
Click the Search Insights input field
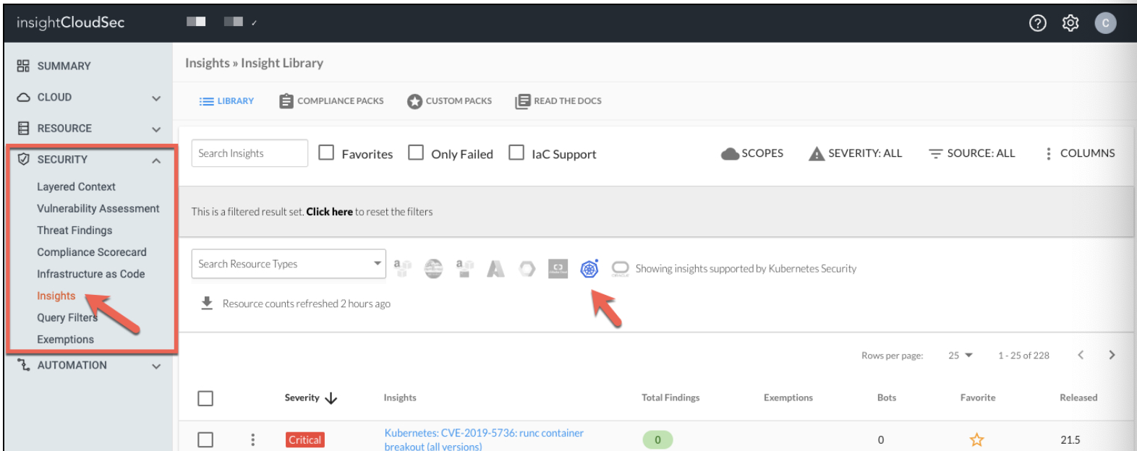pyautogui.click(x=249, y=153)
